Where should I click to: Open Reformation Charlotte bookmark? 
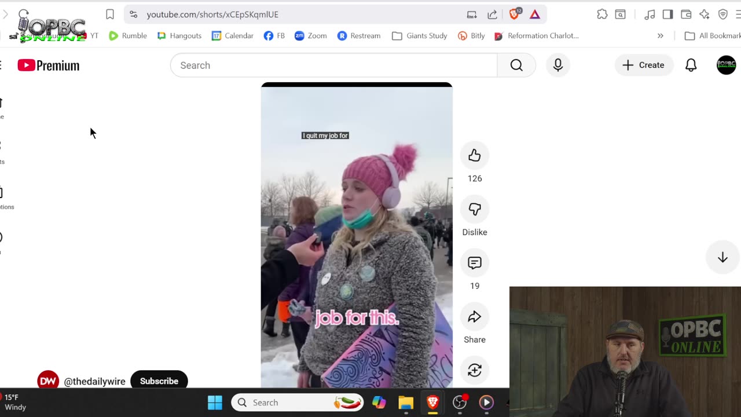pos(536,36)
